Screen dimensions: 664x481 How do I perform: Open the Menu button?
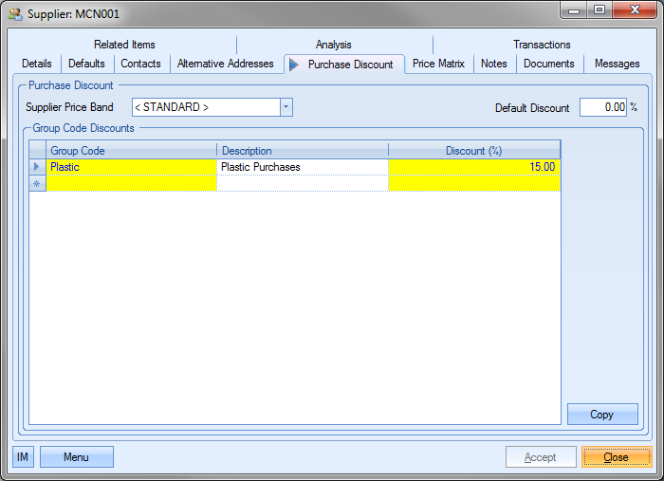76,457
